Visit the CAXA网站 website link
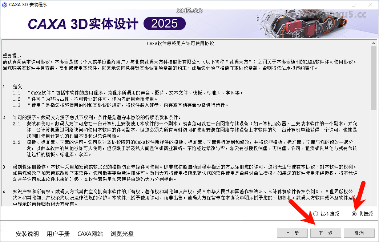 click(90, 234)
